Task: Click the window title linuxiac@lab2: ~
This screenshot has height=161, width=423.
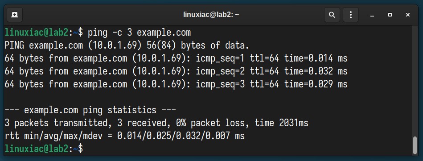Action: click(x=211, y=15)
